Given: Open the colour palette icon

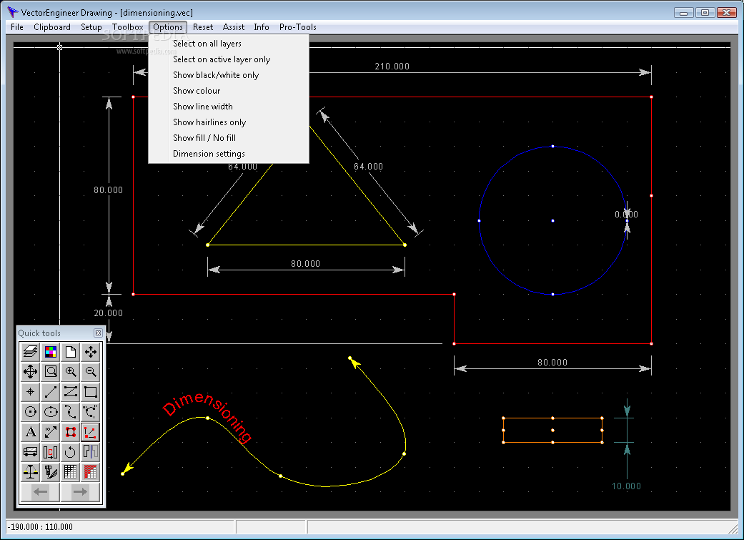Looking at the screenshot, I should [x=50, y=352].
